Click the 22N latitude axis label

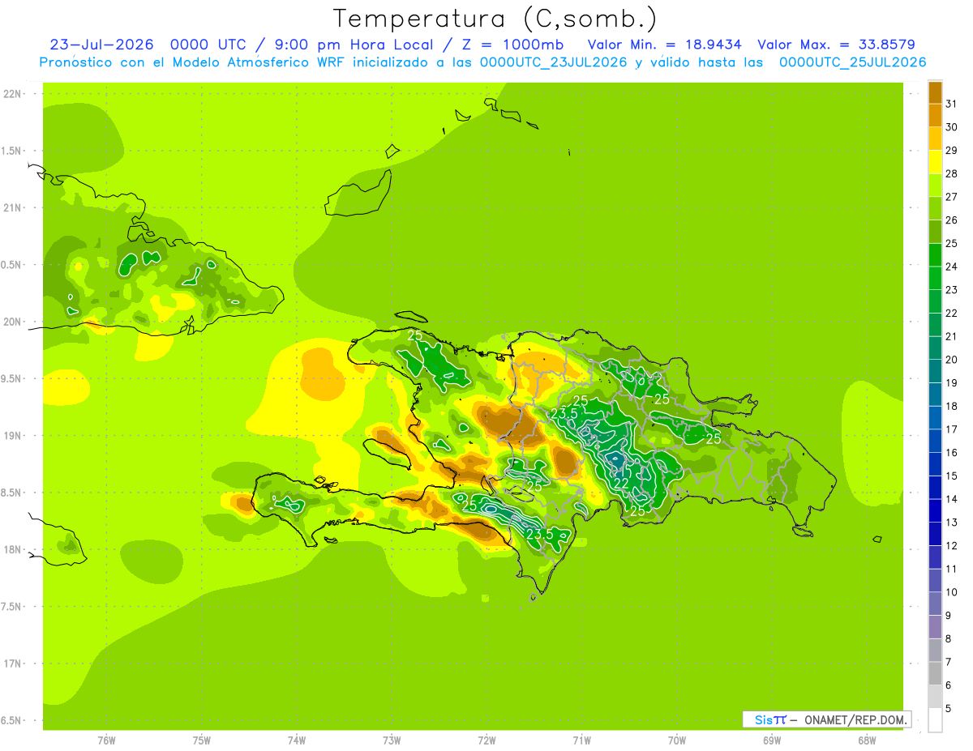[x=14, y=94]
